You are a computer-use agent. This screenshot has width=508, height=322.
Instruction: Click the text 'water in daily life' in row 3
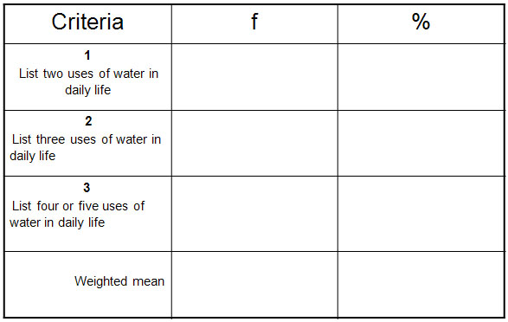[57, 222]
